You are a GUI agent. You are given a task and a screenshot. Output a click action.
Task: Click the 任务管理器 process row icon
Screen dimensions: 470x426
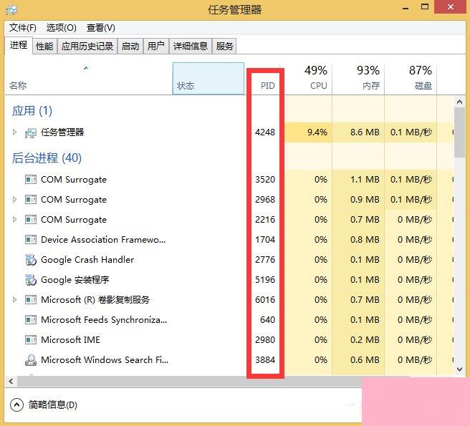pyautogui.click(x=31, y=132)
